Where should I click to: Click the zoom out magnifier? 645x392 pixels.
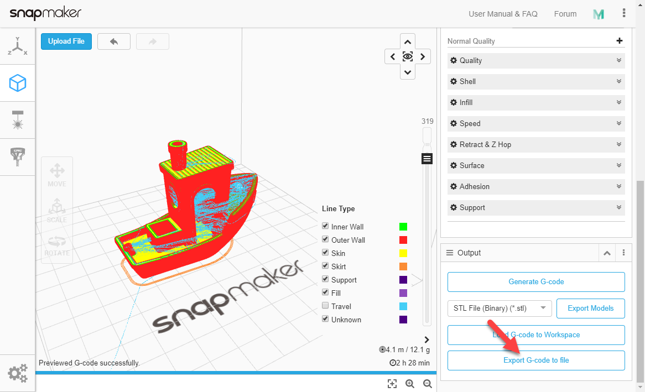428,384
